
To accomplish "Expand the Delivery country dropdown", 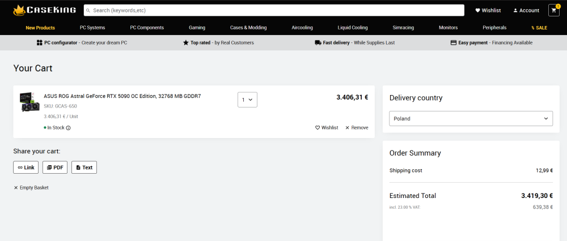I will pyautogui.click(x=471, y=119).
